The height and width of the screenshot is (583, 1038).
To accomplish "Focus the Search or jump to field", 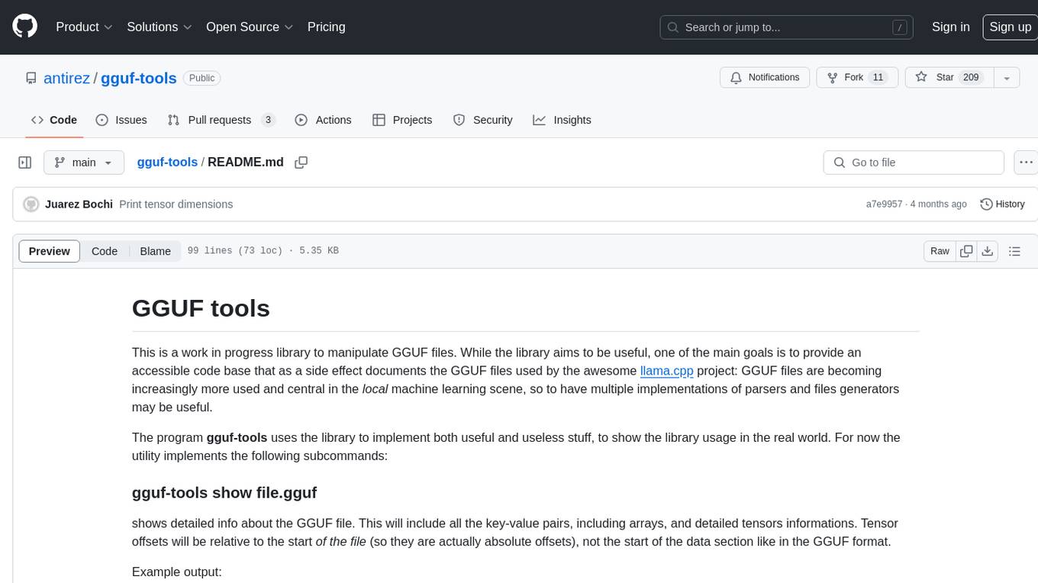I will point(787,27).
